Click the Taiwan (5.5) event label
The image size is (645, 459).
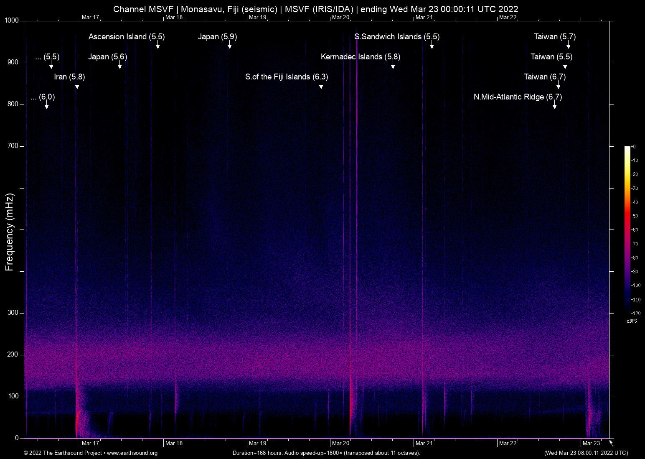tap(551, 57)
